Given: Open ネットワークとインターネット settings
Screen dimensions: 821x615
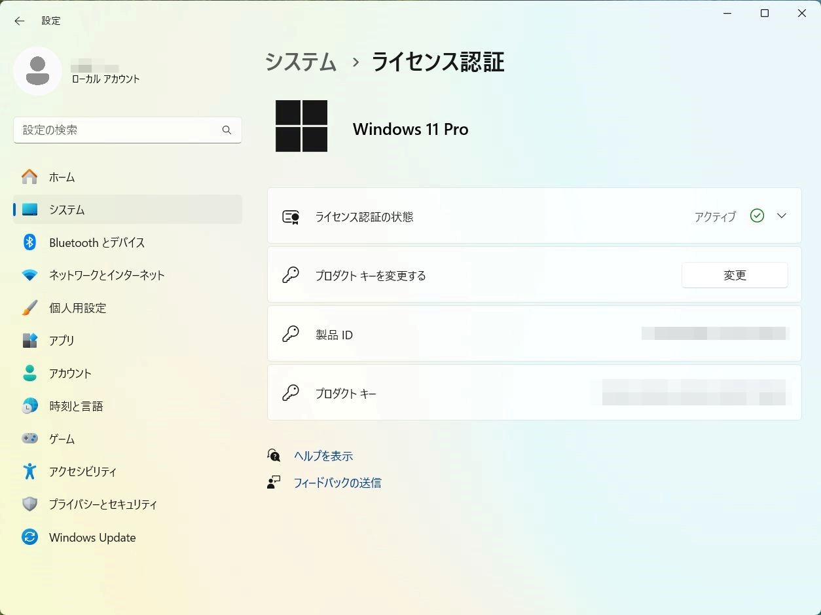Looking at the screenshot, I should [x=128, y=275].
